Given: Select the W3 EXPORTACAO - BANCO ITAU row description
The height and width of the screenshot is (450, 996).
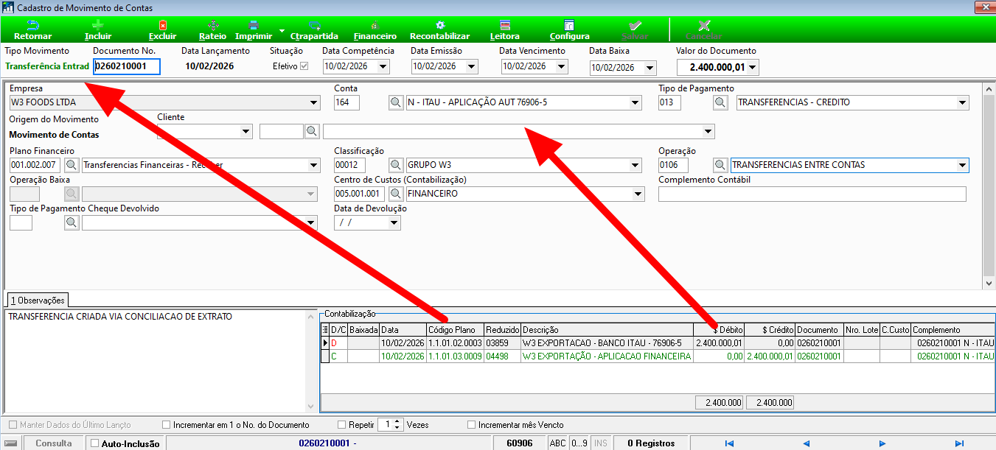Looking at the screenshot, I should (607, 343).
